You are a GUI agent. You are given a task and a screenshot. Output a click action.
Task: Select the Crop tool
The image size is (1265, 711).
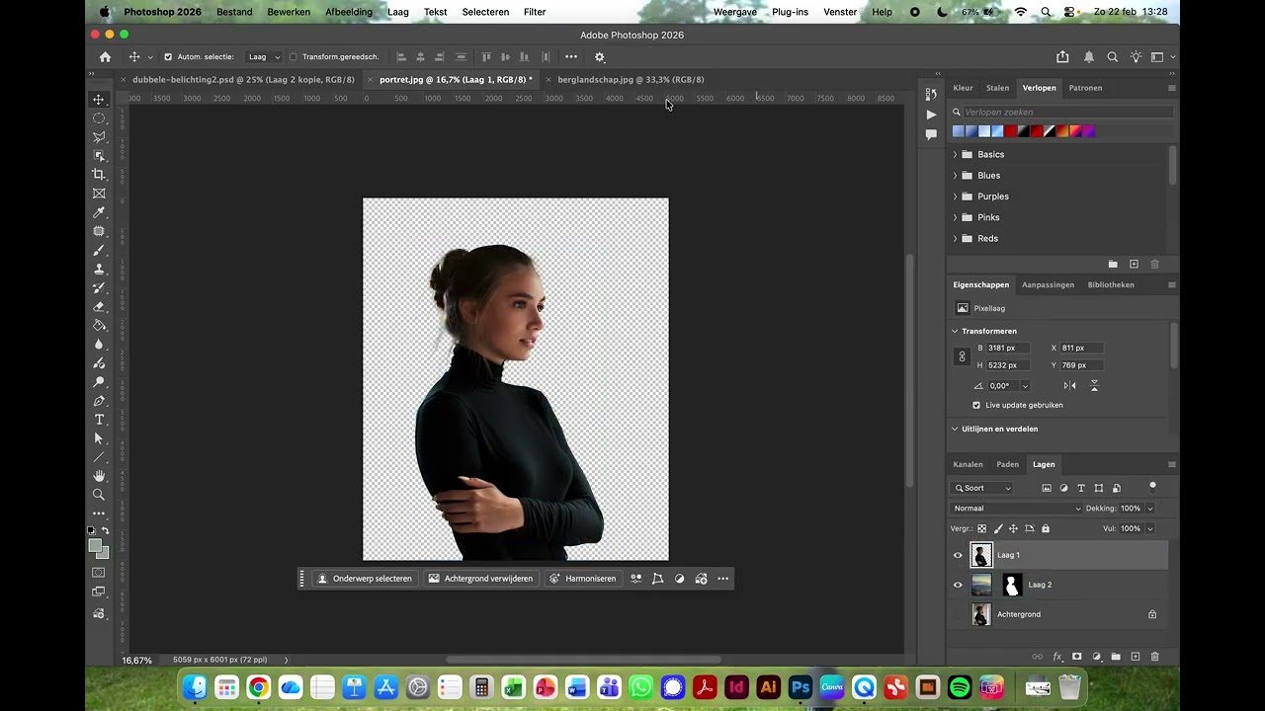[99, 175]
